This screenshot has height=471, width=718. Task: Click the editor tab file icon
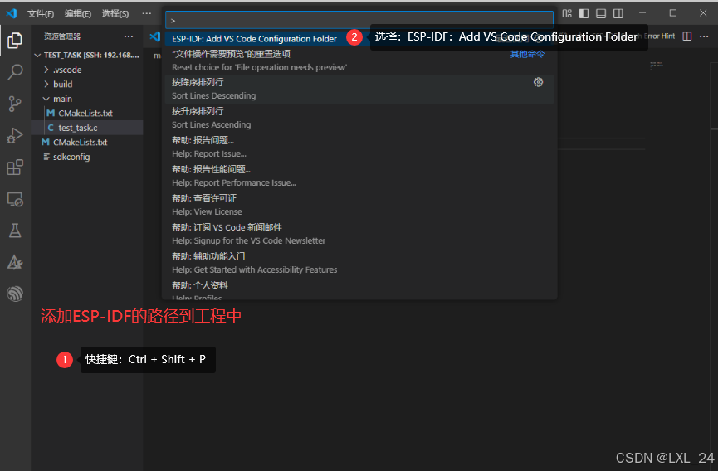(155, 36)
